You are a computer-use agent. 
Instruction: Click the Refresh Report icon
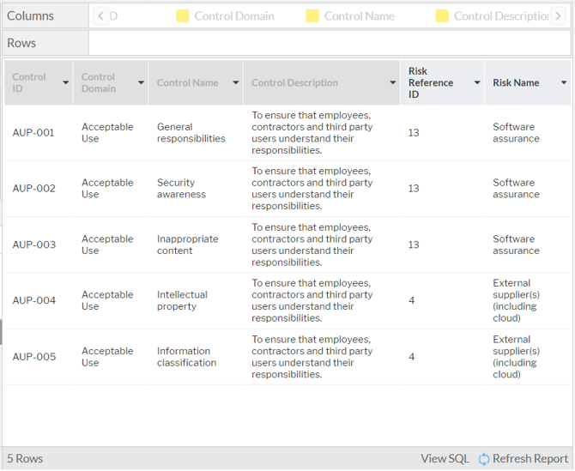484,459
